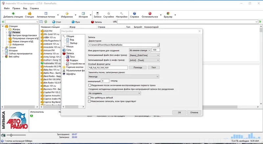Collapse the Станции tree node
This screenshot has width=263, height=144.
[x=3, y=26]
